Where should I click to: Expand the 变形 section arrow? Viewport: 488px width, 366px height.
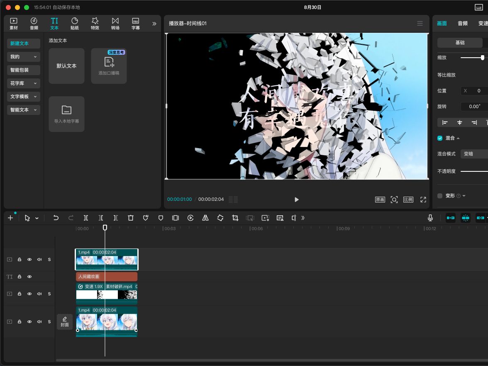[464, 196]
